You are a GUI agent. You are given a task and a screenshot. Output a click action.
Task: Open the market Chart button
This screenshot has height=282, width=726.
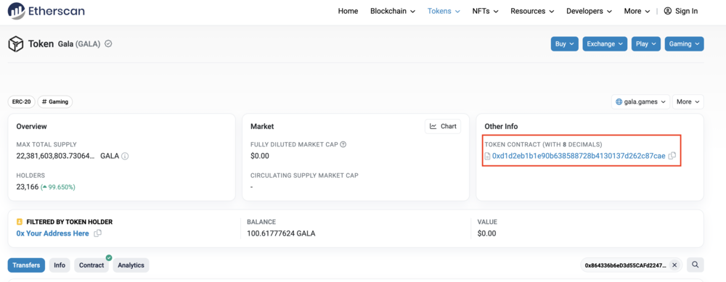[x=443, y=126]
